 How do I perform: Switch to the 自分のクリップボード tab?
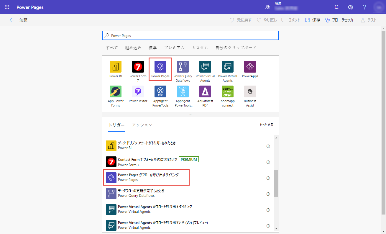236,48
